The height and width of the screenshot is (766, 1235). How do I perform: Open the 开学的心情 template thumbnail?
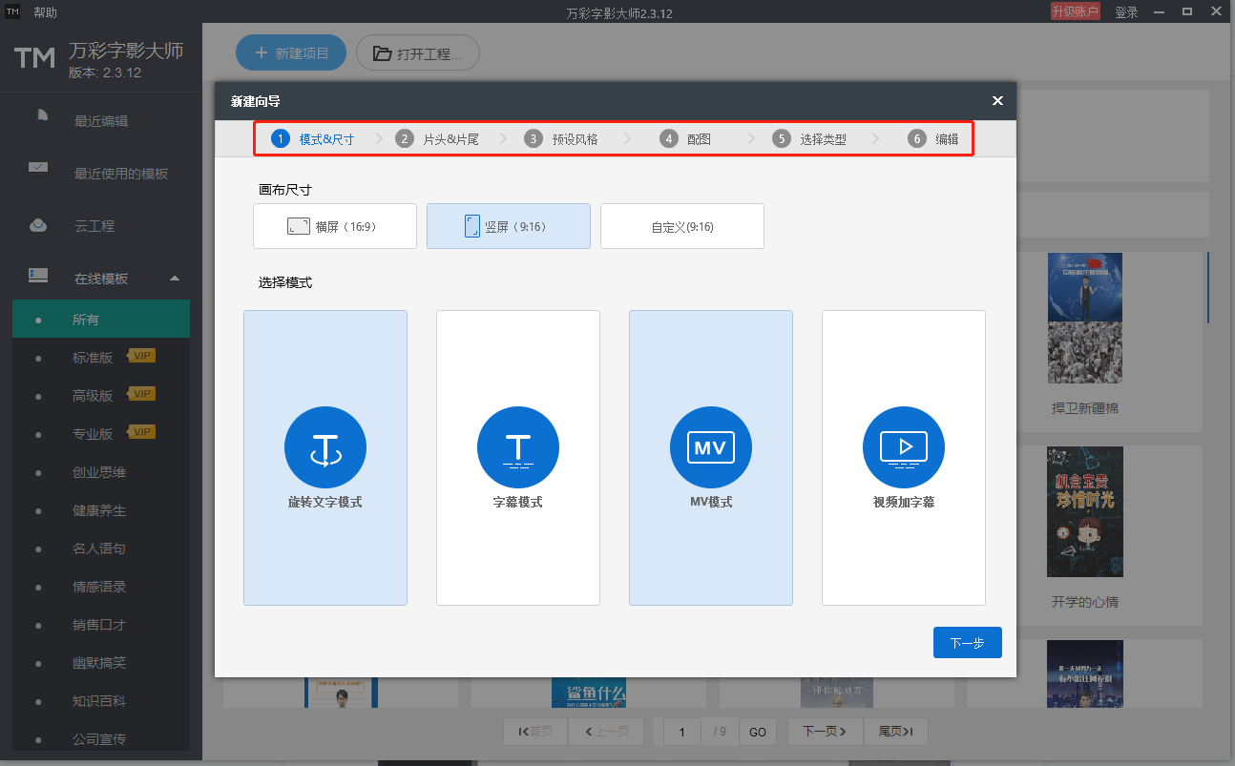[x=1085, y=511]
